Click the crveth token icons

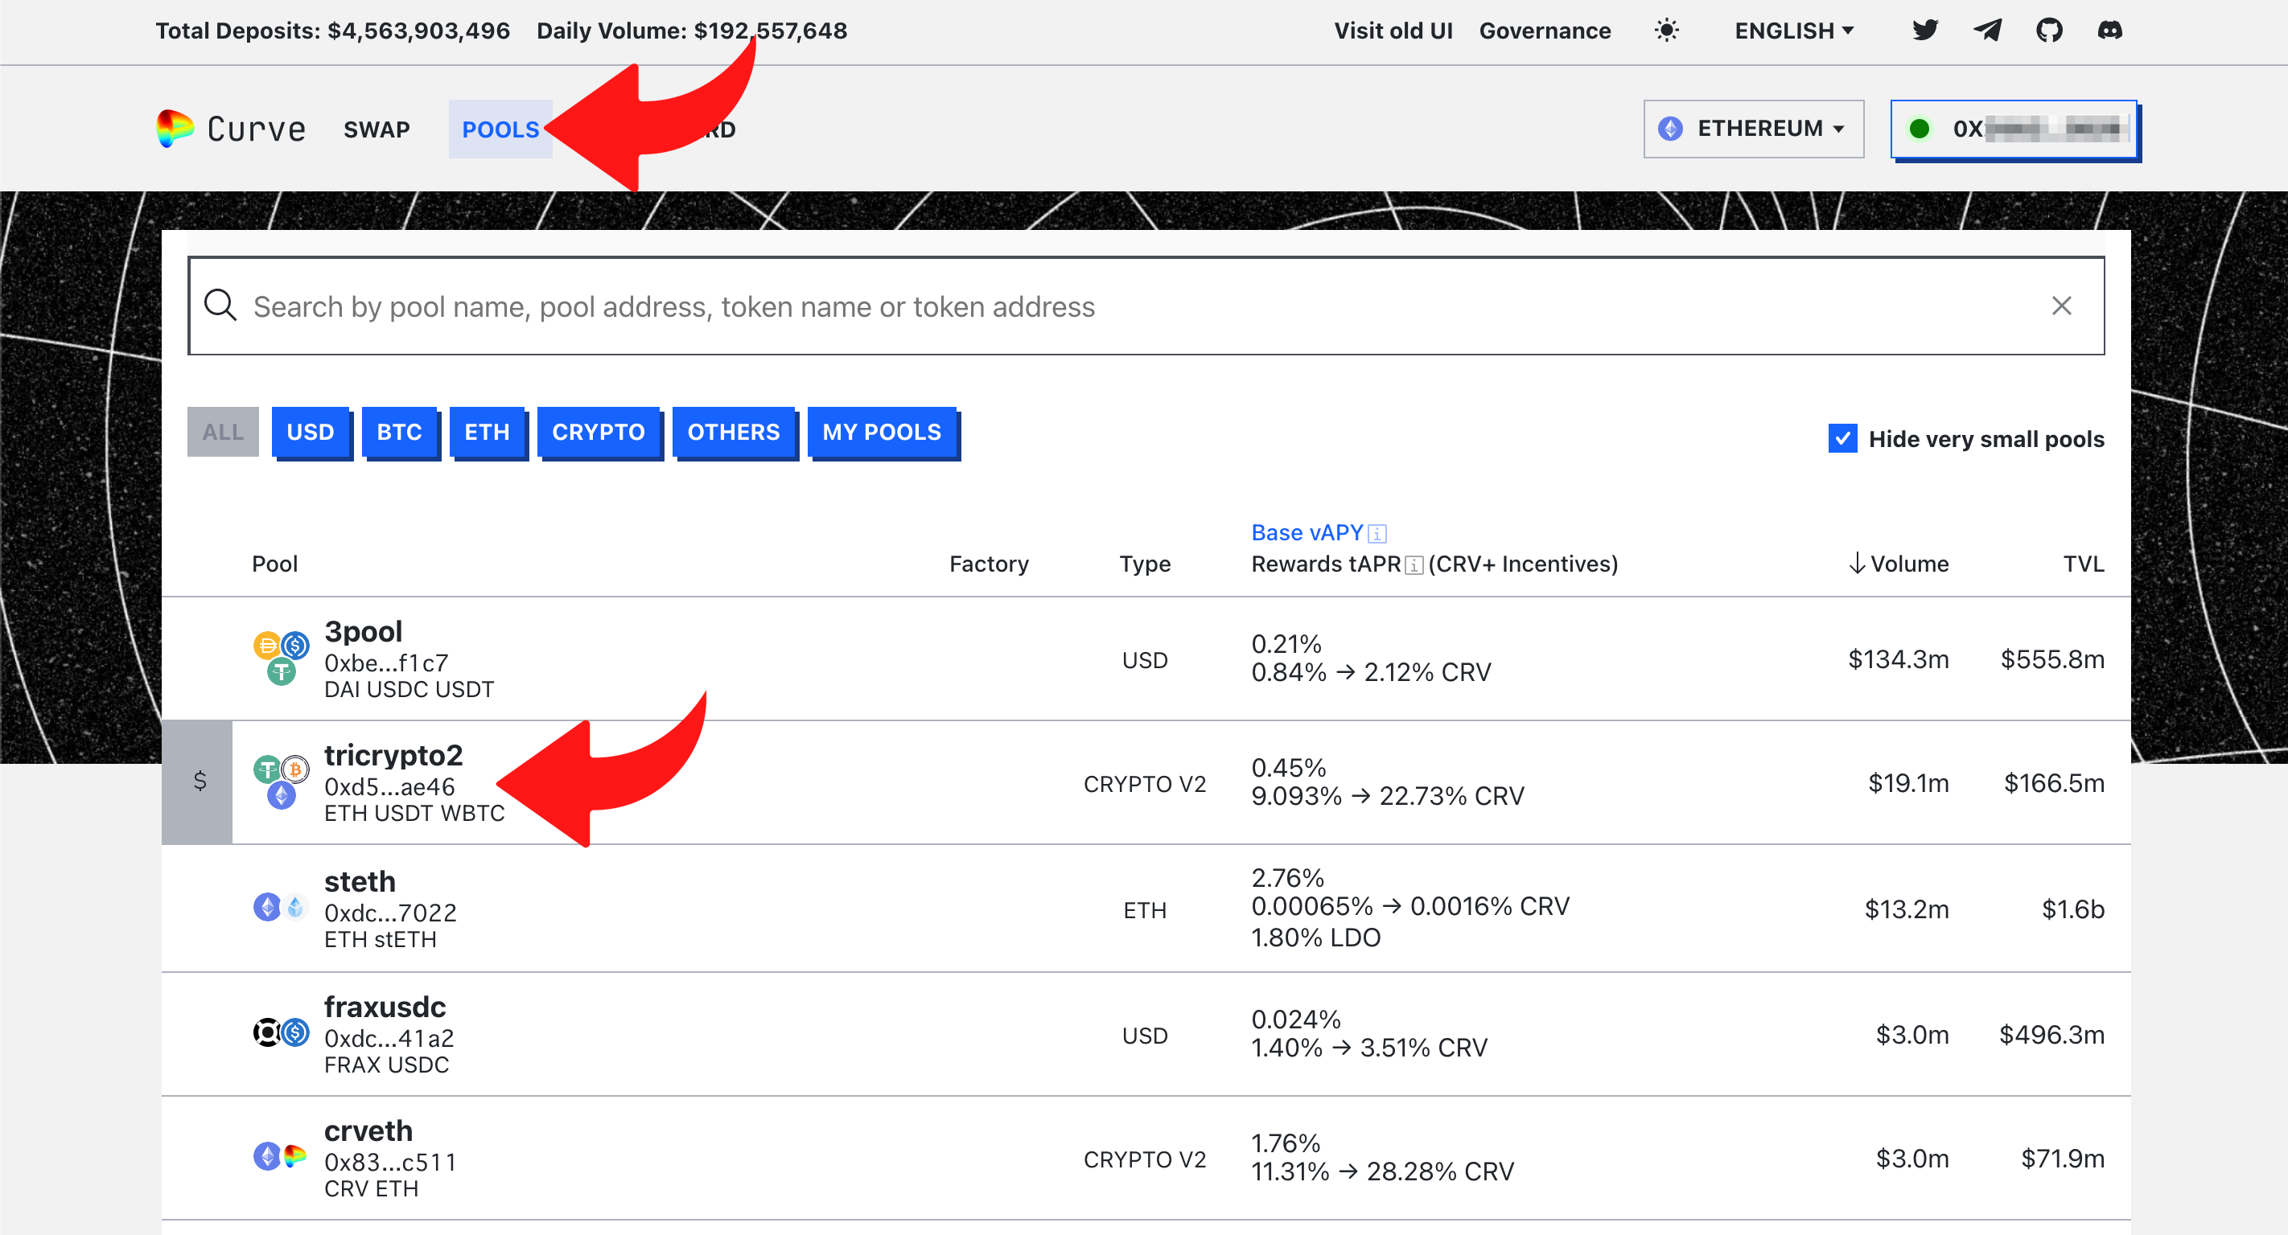(x=280, y=1157)
